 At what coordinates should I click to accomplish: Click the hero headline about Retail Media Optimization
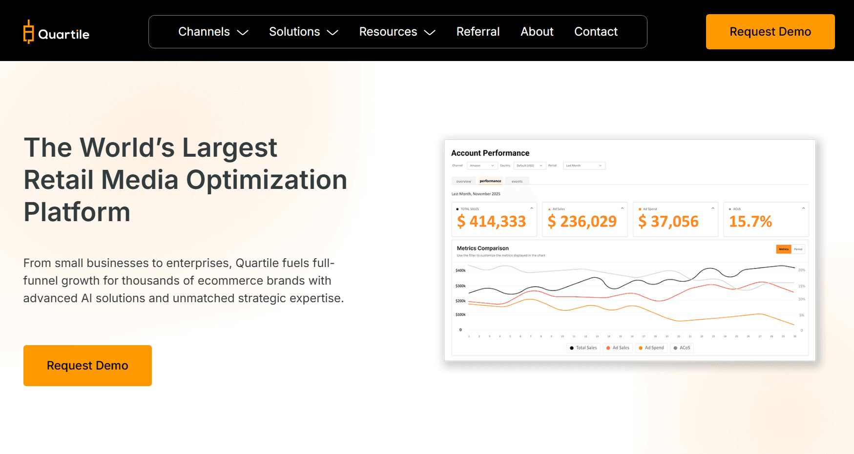(185, 180)
